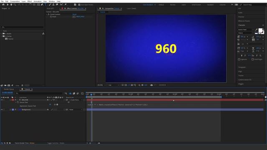Create new folder in Project panel
267x150 pixels.
click(5, 85)
